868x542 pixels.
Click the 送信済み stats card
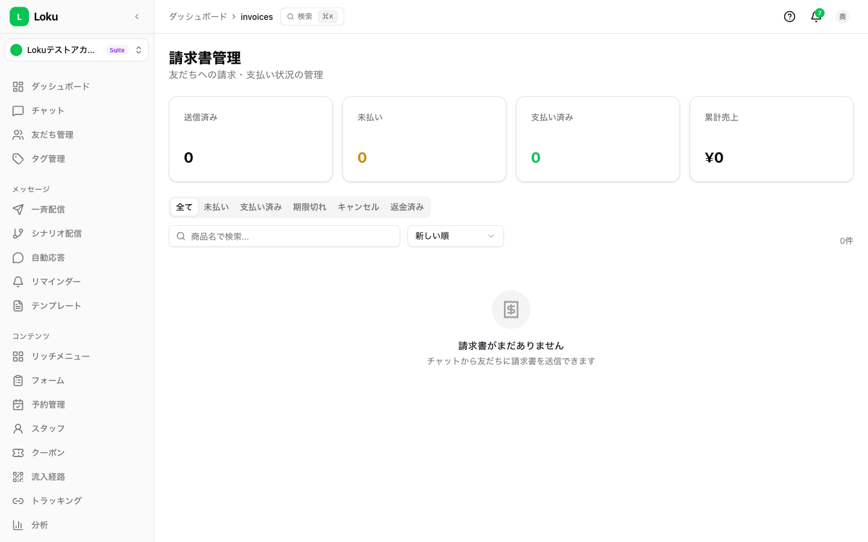click(251, 139)
